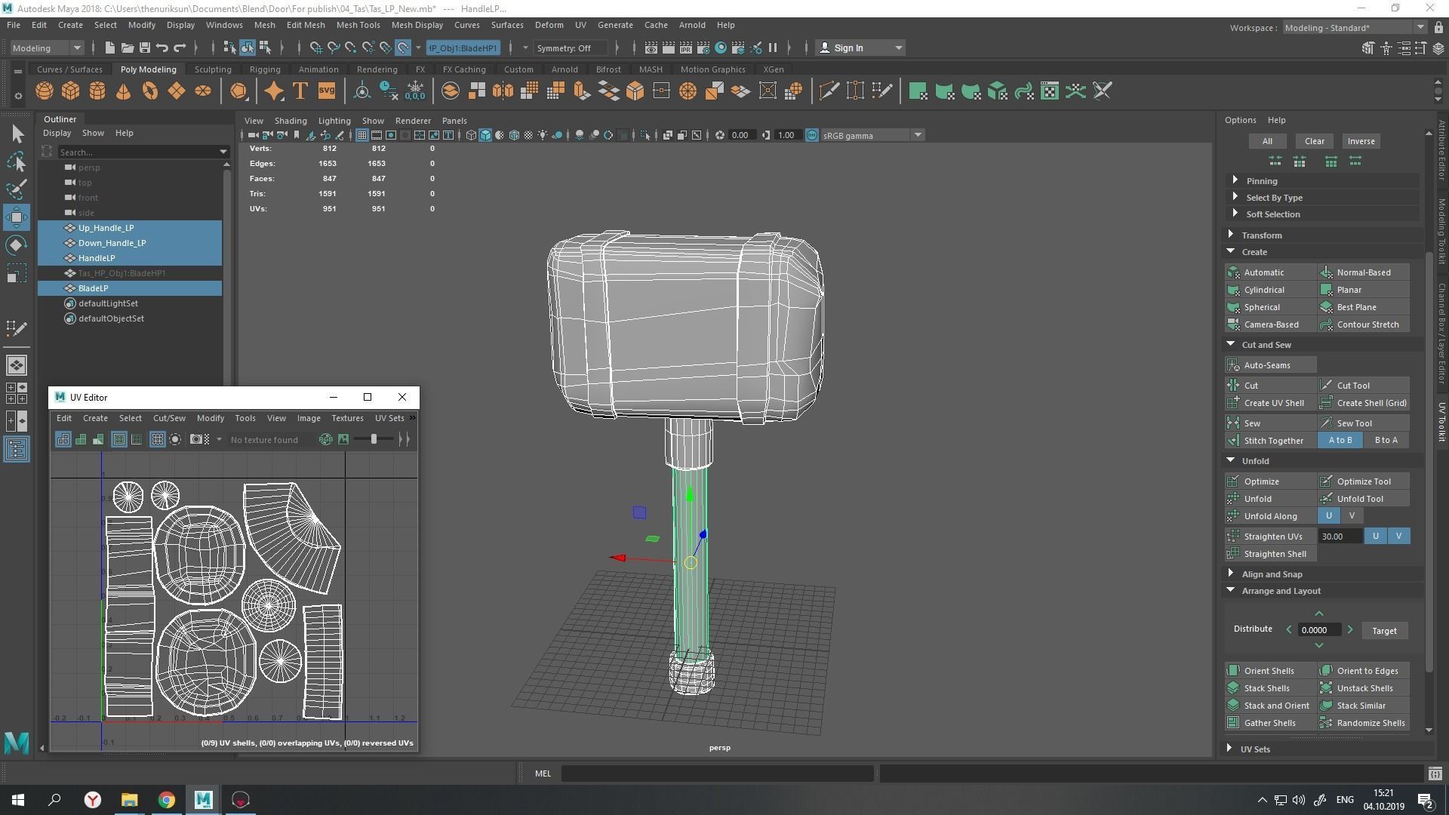Viewport: 1449px width, 815px height.
Task: Activate the Paint selection tool
Action: (17, 189)
